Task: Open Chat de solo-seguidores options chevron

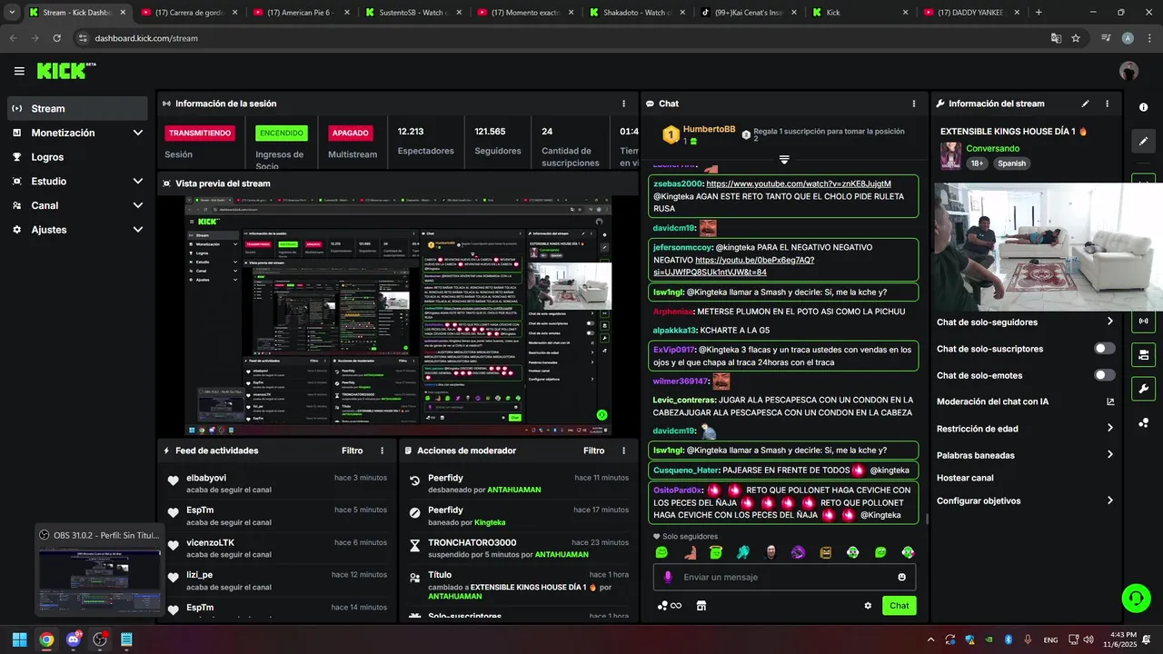Action: (x=1110, y=322)
